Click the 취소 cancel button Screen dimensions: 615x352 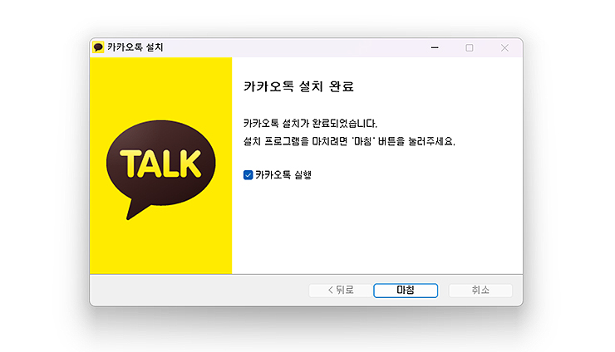pos(480,291)
